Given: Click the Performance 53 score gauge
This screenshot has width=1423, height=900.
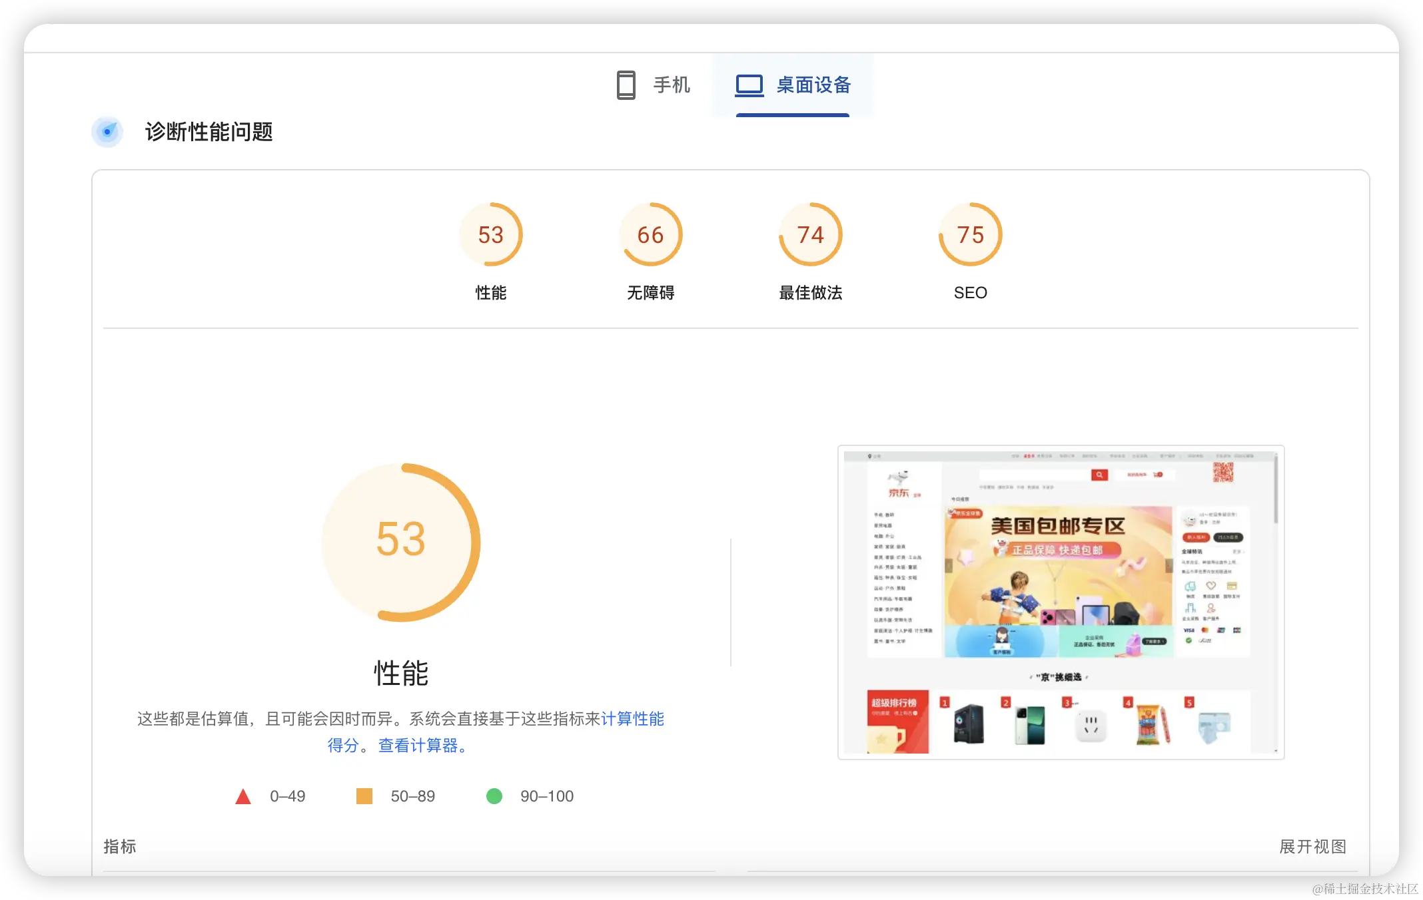Looking at the screenshot, I should (x=491, y=235).
